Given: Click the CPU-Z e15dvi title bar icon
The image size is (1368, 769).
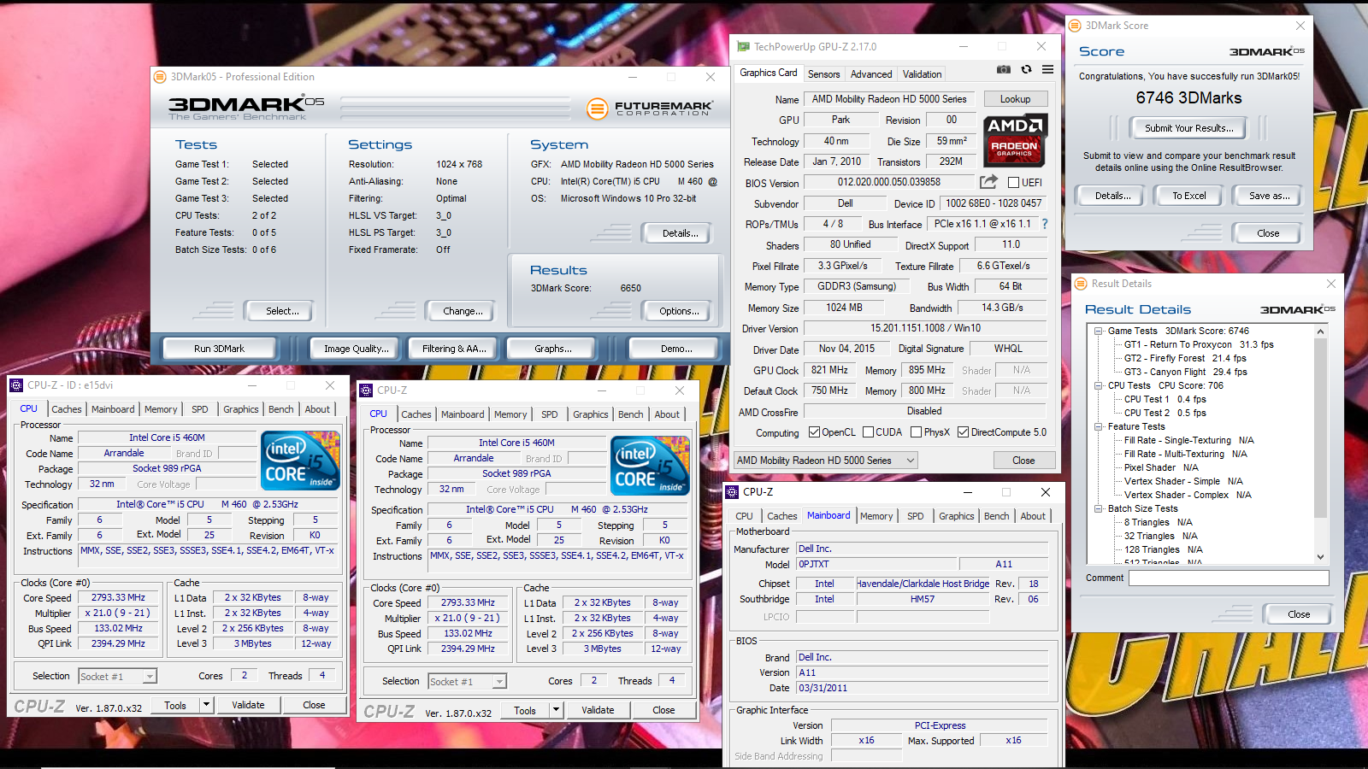Looking at the screenshot, I should coord(16,385).
